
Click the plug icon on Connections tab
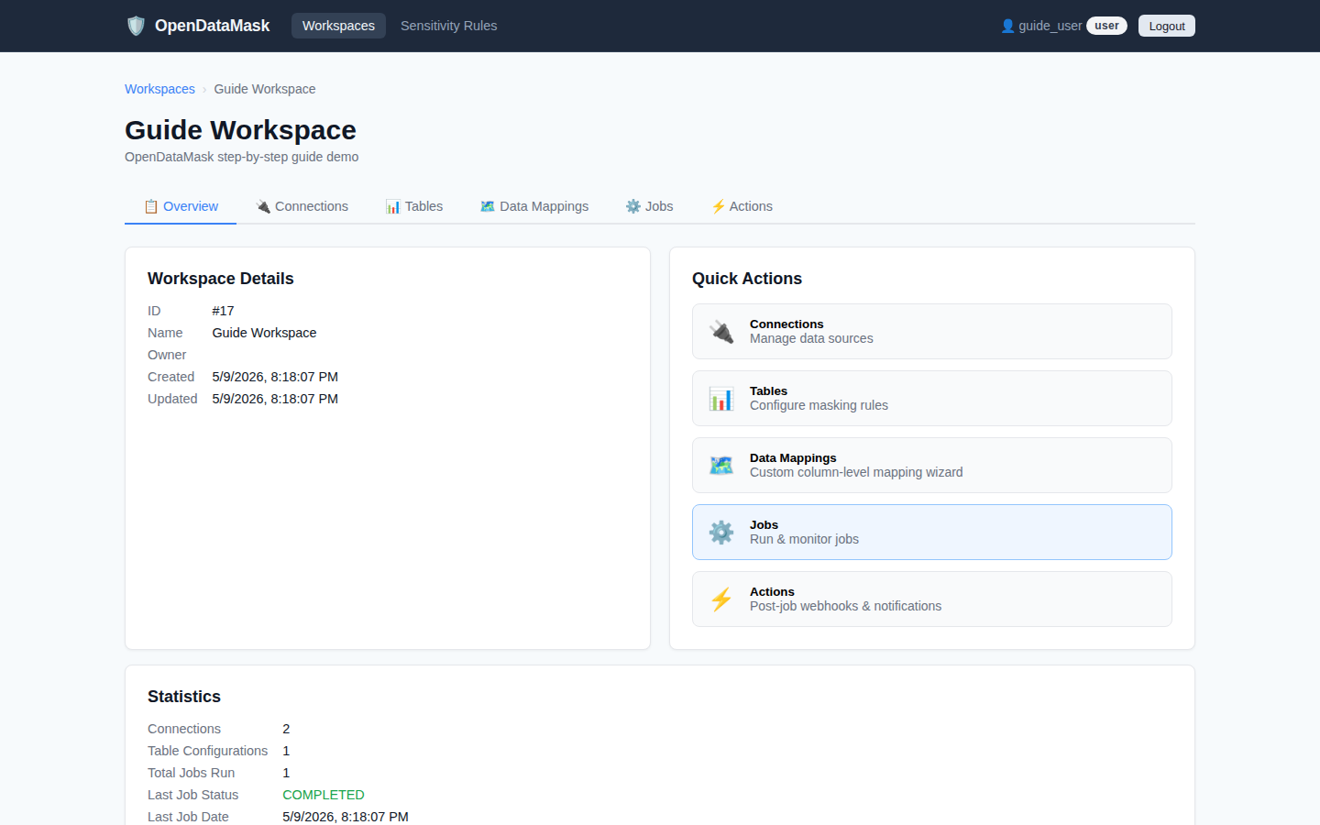pos(263,206)
